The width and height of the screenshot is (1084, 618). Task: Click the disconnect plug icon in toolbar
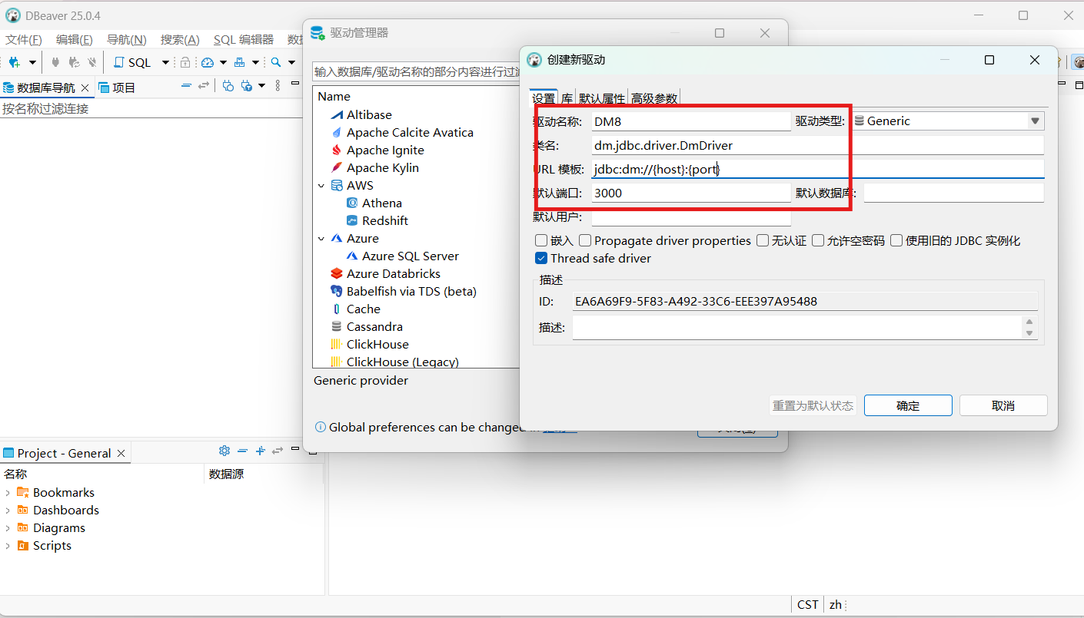[x=92, y=62]
